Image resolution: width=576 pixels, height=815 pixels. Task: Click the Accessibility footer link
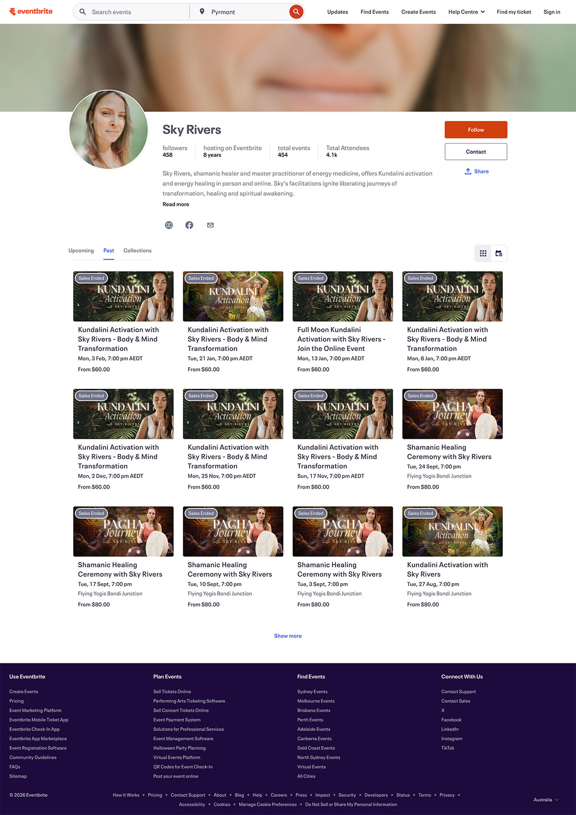(192, 804)
